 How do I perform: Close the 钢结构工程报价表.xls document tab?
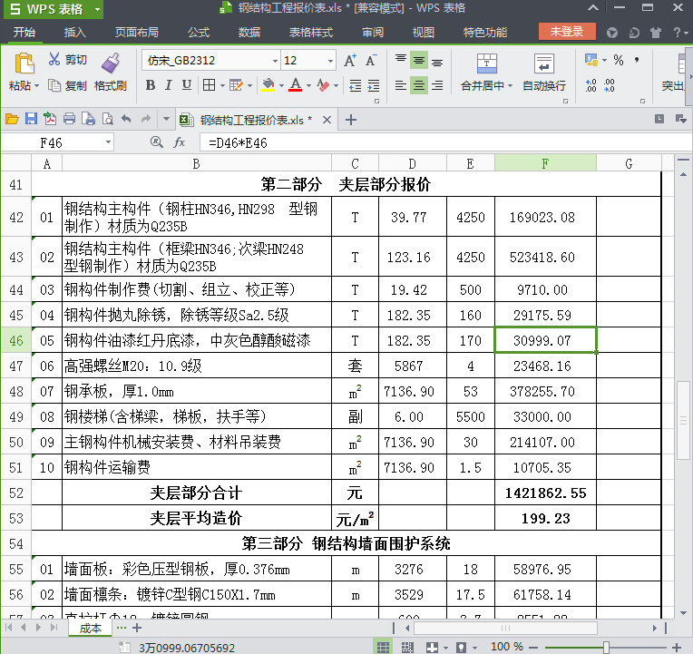pos(327,120)
